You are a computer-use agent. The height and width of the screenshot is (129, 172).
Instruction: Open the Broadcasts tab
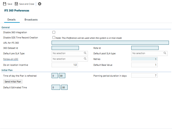pyautogui.click(x=31, y=20)
